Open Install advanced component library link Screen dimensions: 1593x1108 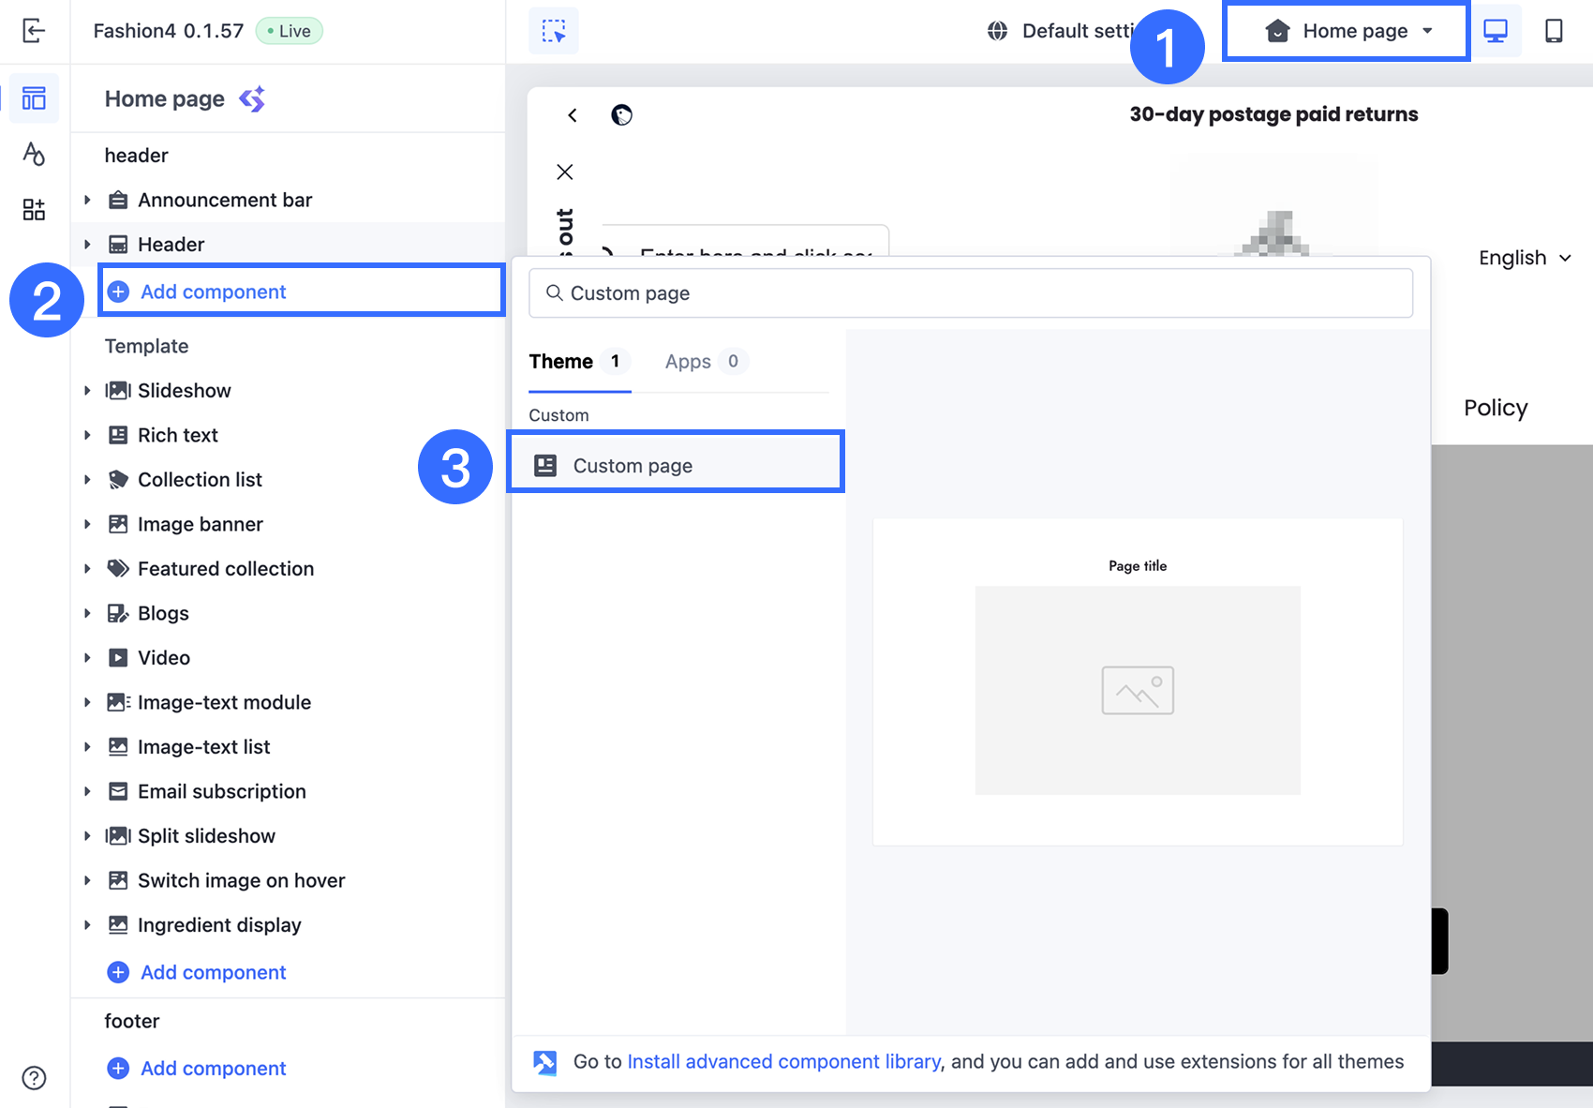[x=783, y=1061]
